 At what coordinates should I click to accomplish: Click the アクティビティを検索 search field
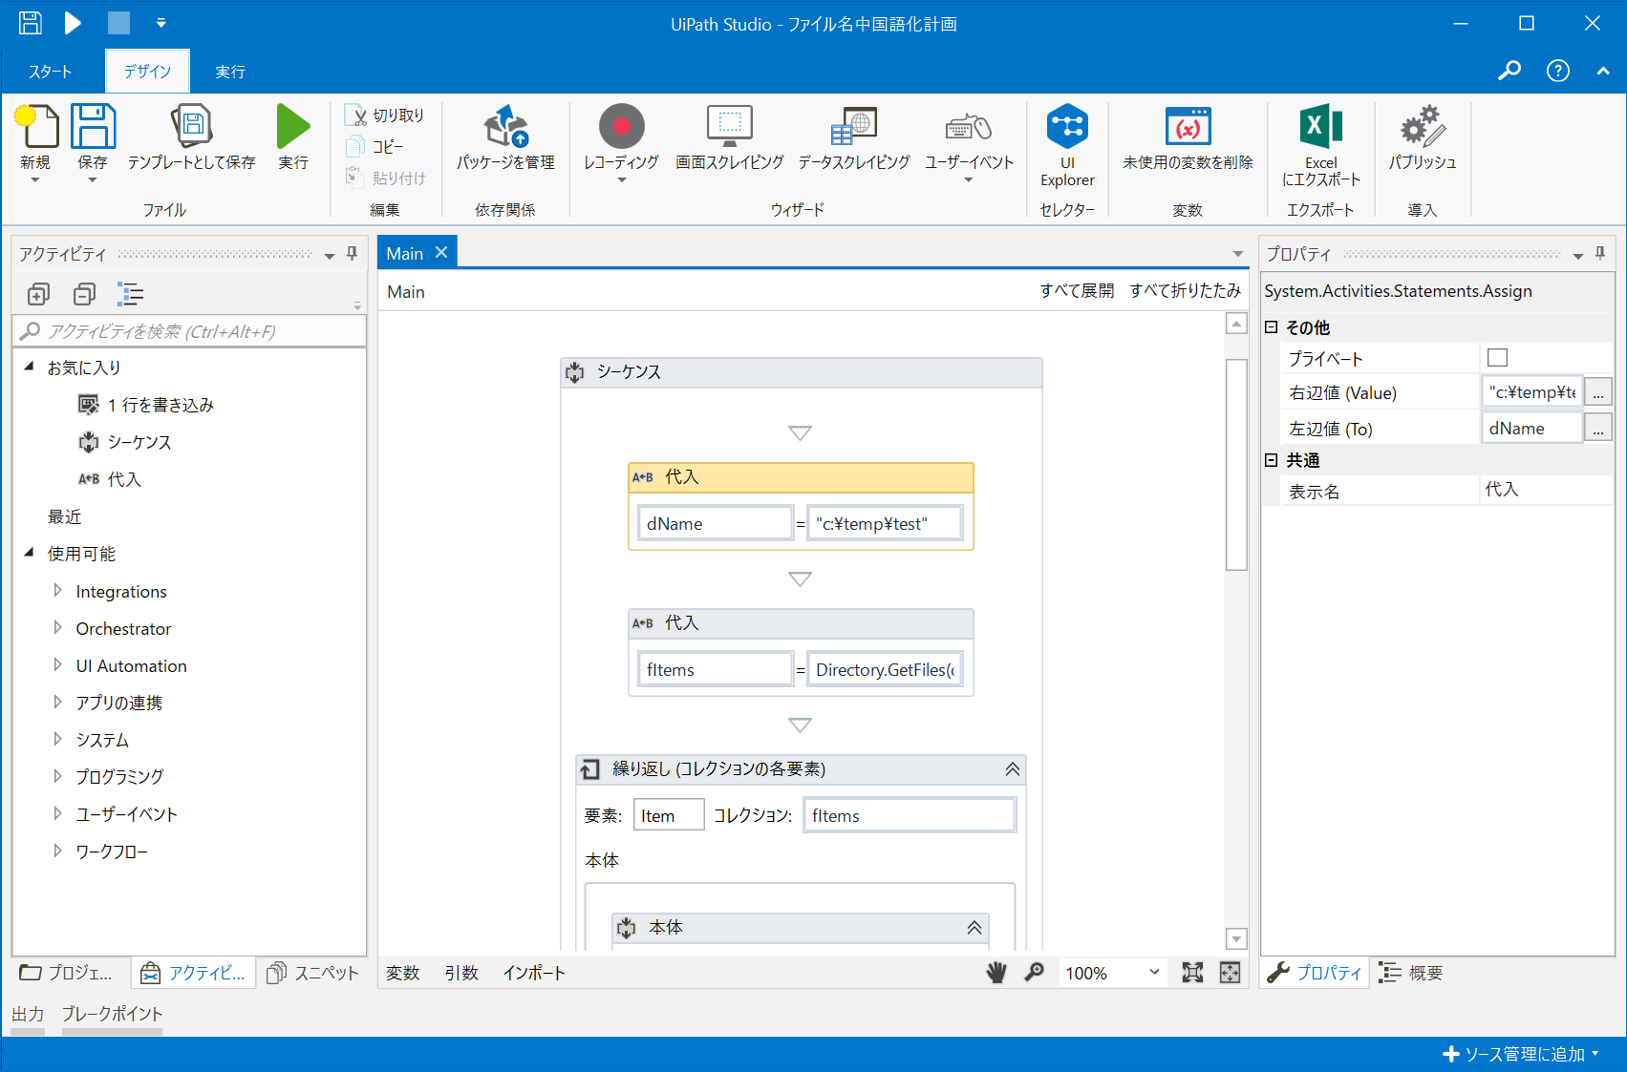tap(189, 331)
